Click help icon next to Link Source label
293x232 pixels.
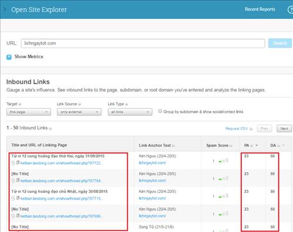(x=80, y=104)
